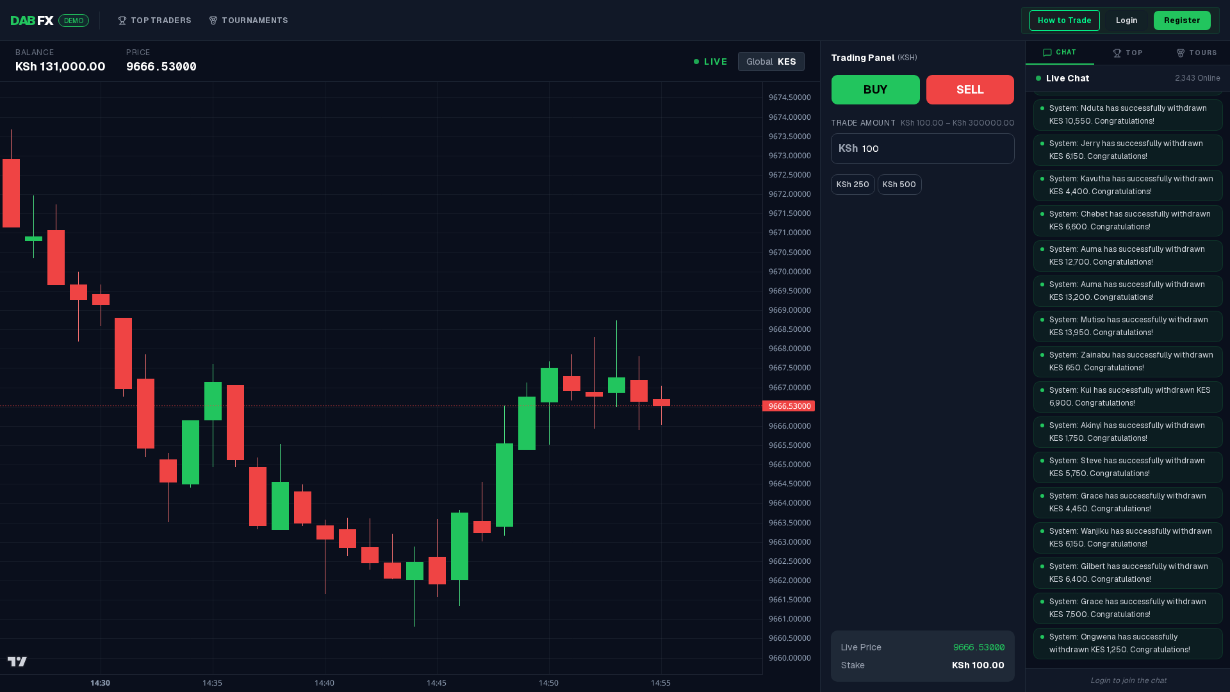1230x692 pixels.
Task: Click Ongwena withdrawal chat message
Action: (x=1128, y=643)
